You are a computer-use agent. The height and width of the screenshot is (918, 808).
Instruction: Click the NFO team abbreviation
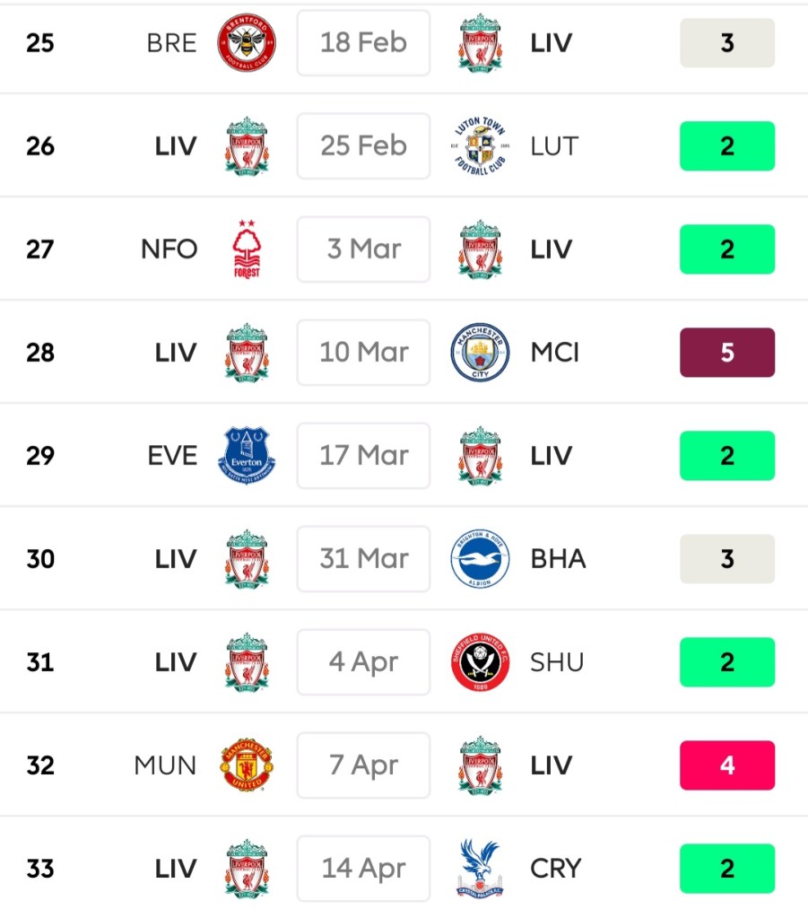click(x=169, y=249)
